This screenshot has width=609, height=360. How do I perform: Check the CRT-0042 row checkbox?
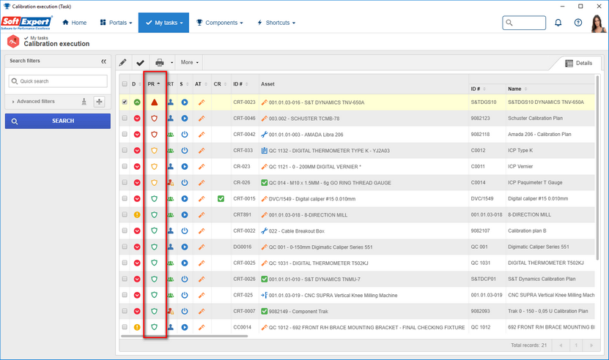[125, 134]
